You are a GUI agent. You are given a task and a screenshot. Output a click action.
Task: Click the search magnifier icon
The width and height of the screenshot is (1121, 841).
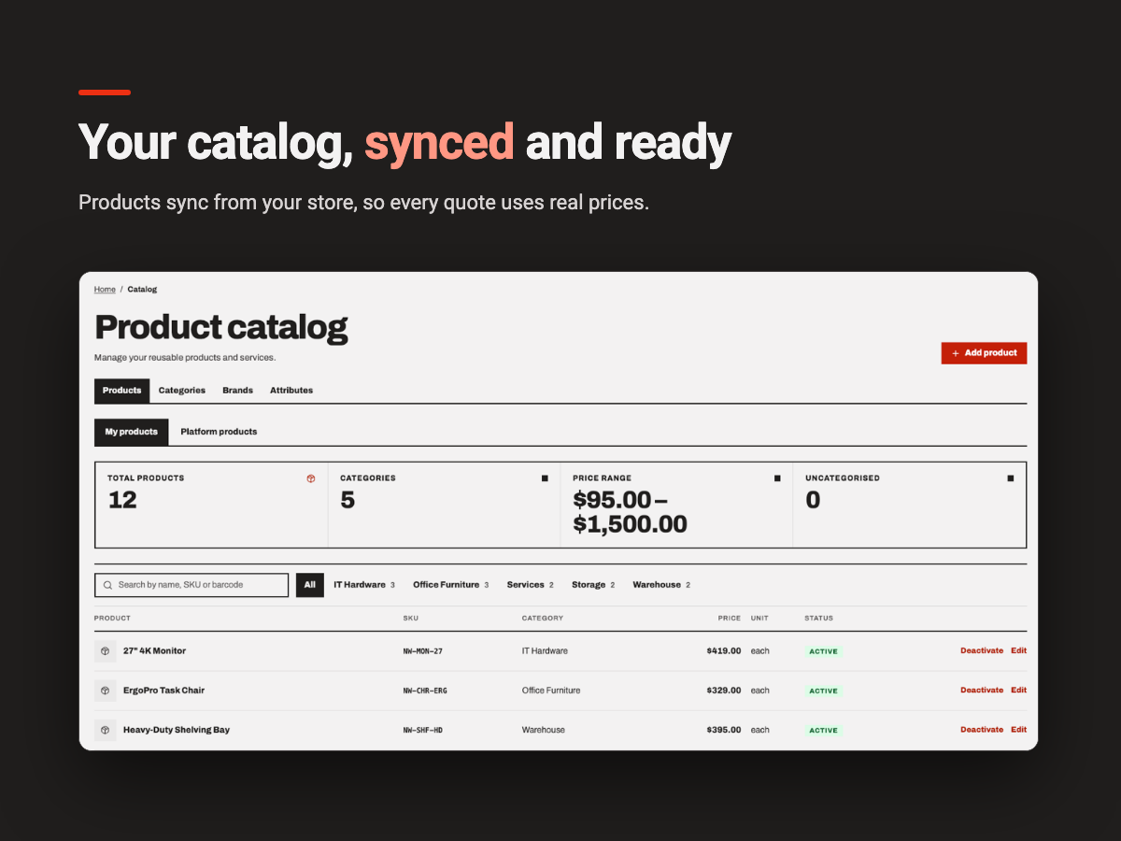108,585
